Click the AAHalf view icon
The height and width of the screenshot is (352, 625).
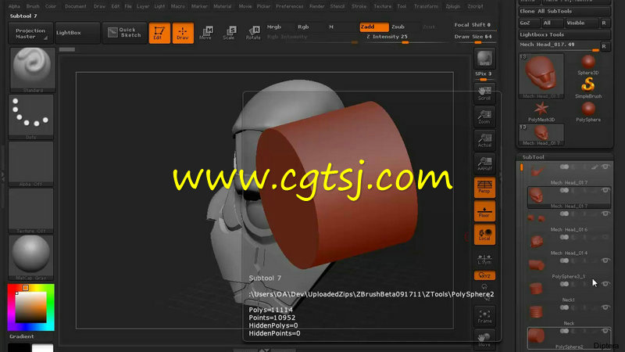(484, 164)
